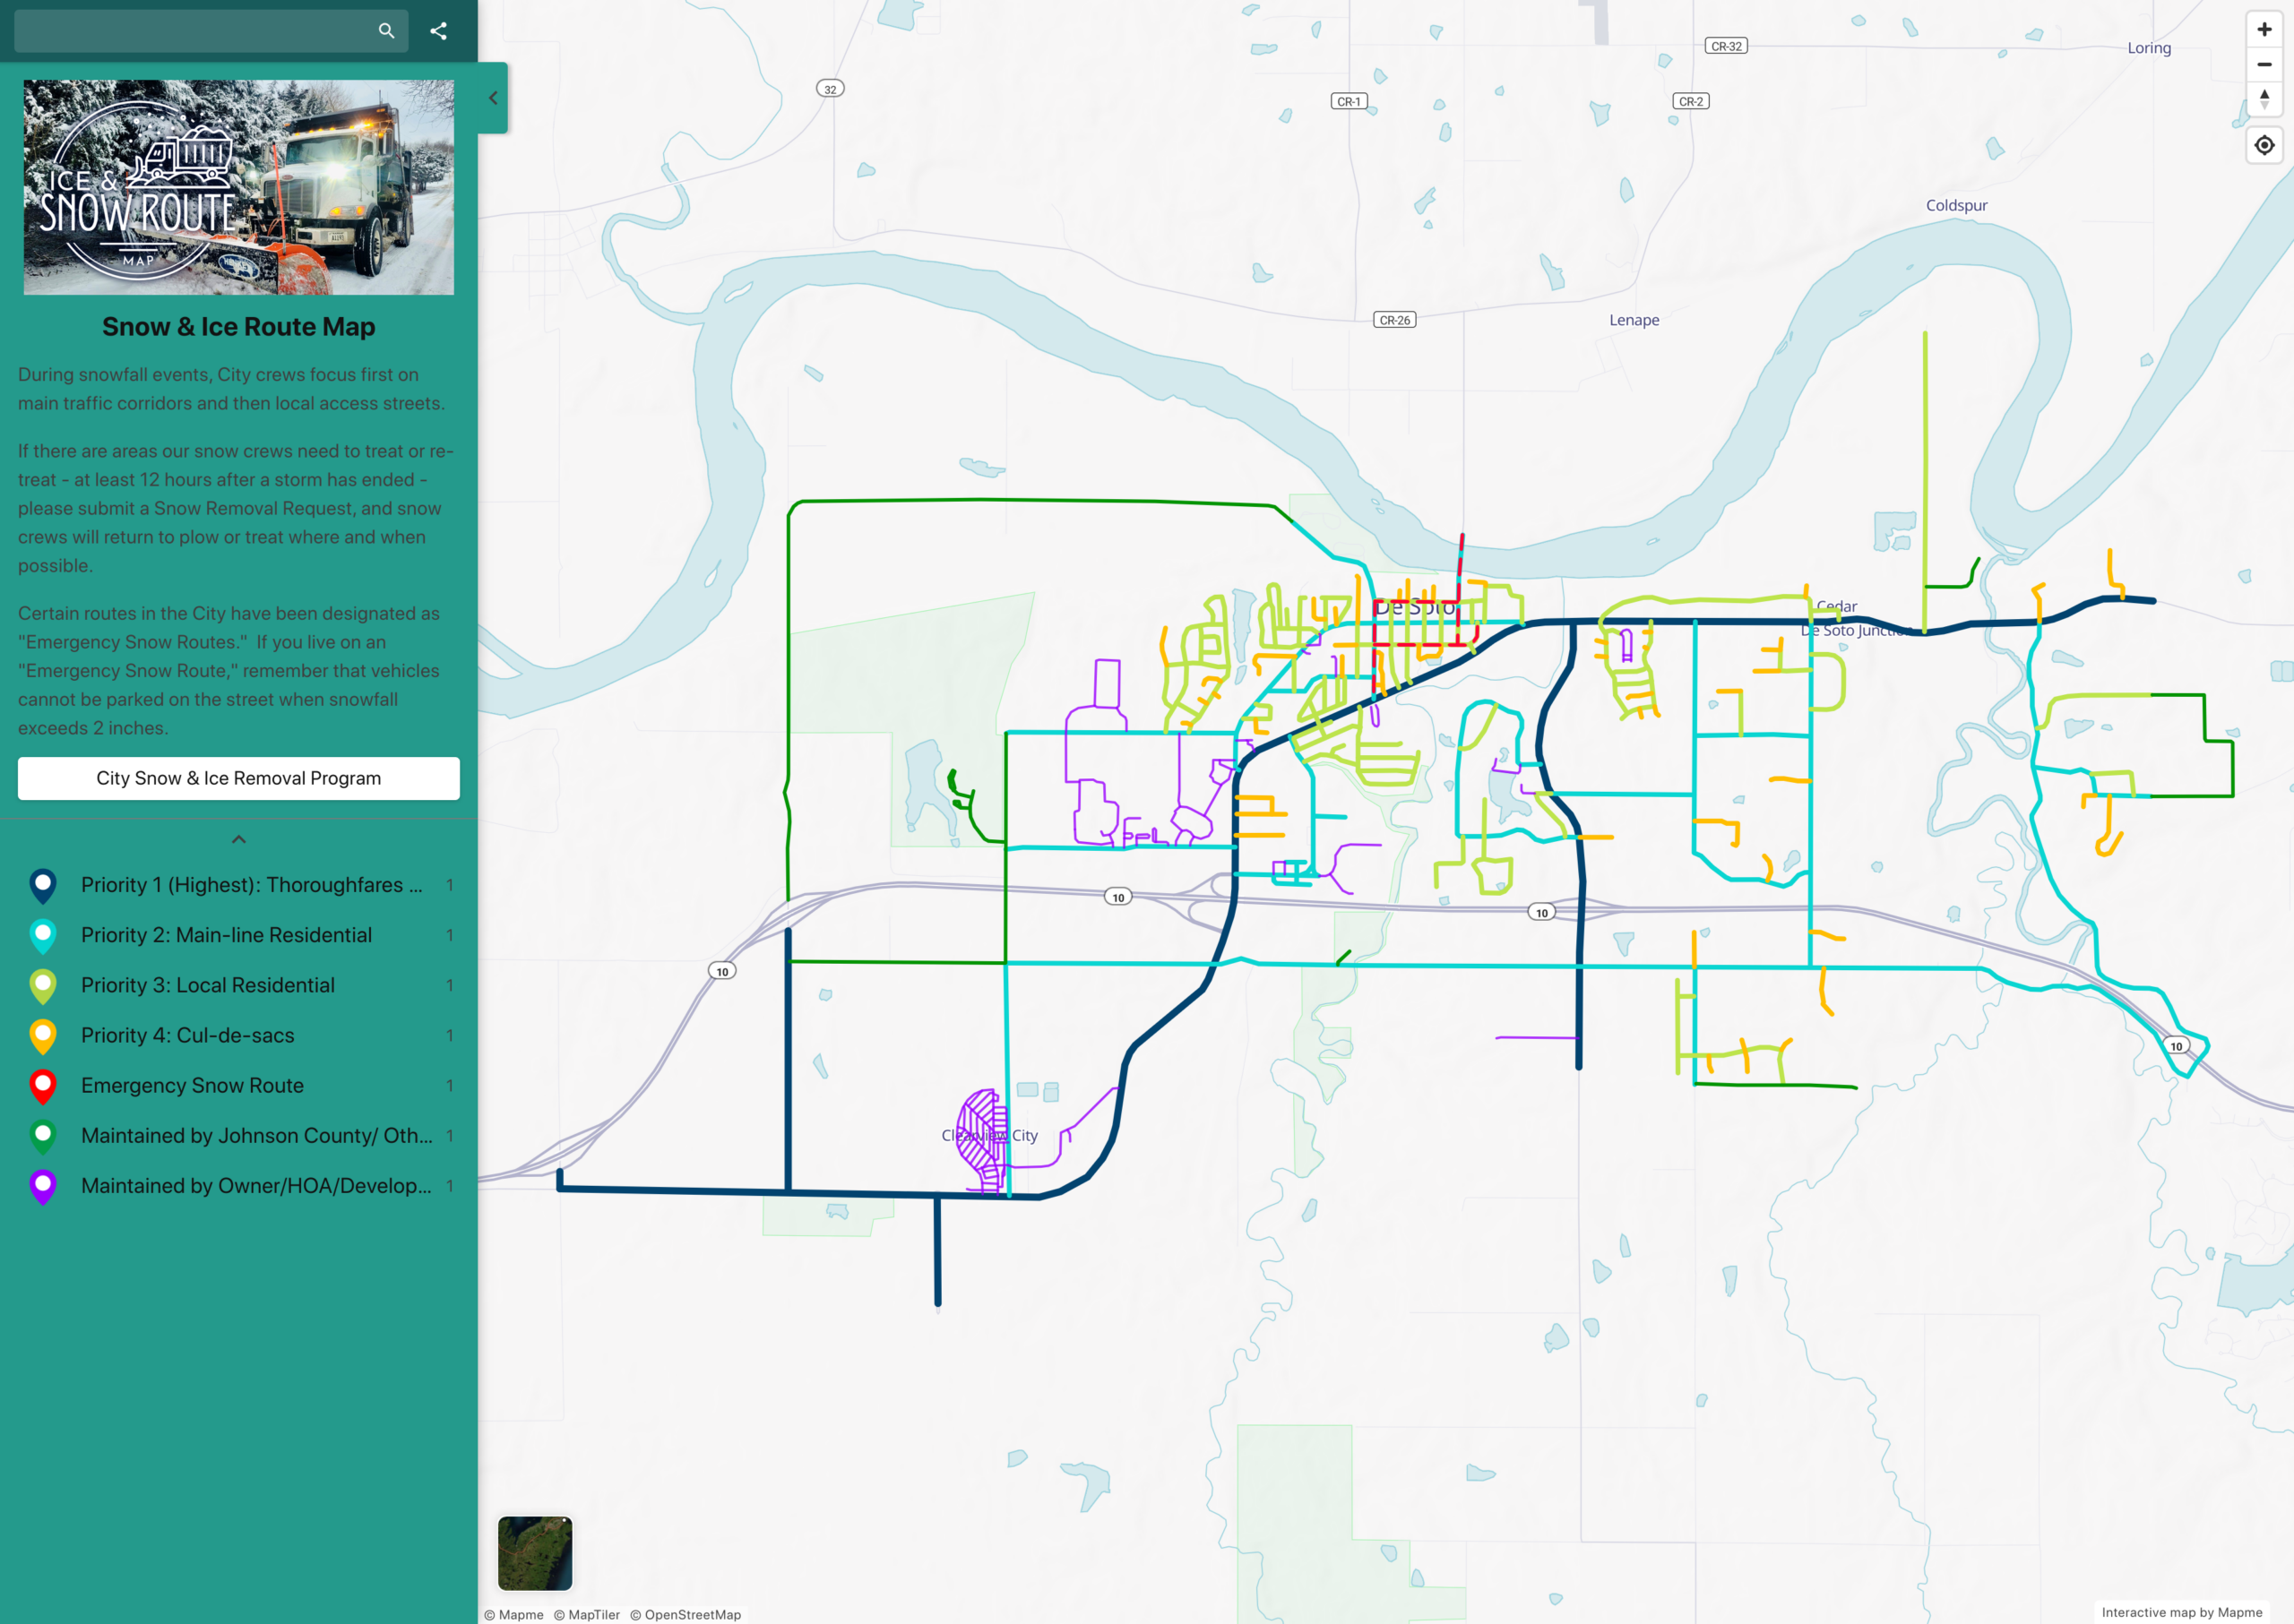Open Priority 4: Cul-de-sacs category

click(x=238, y=1035)
